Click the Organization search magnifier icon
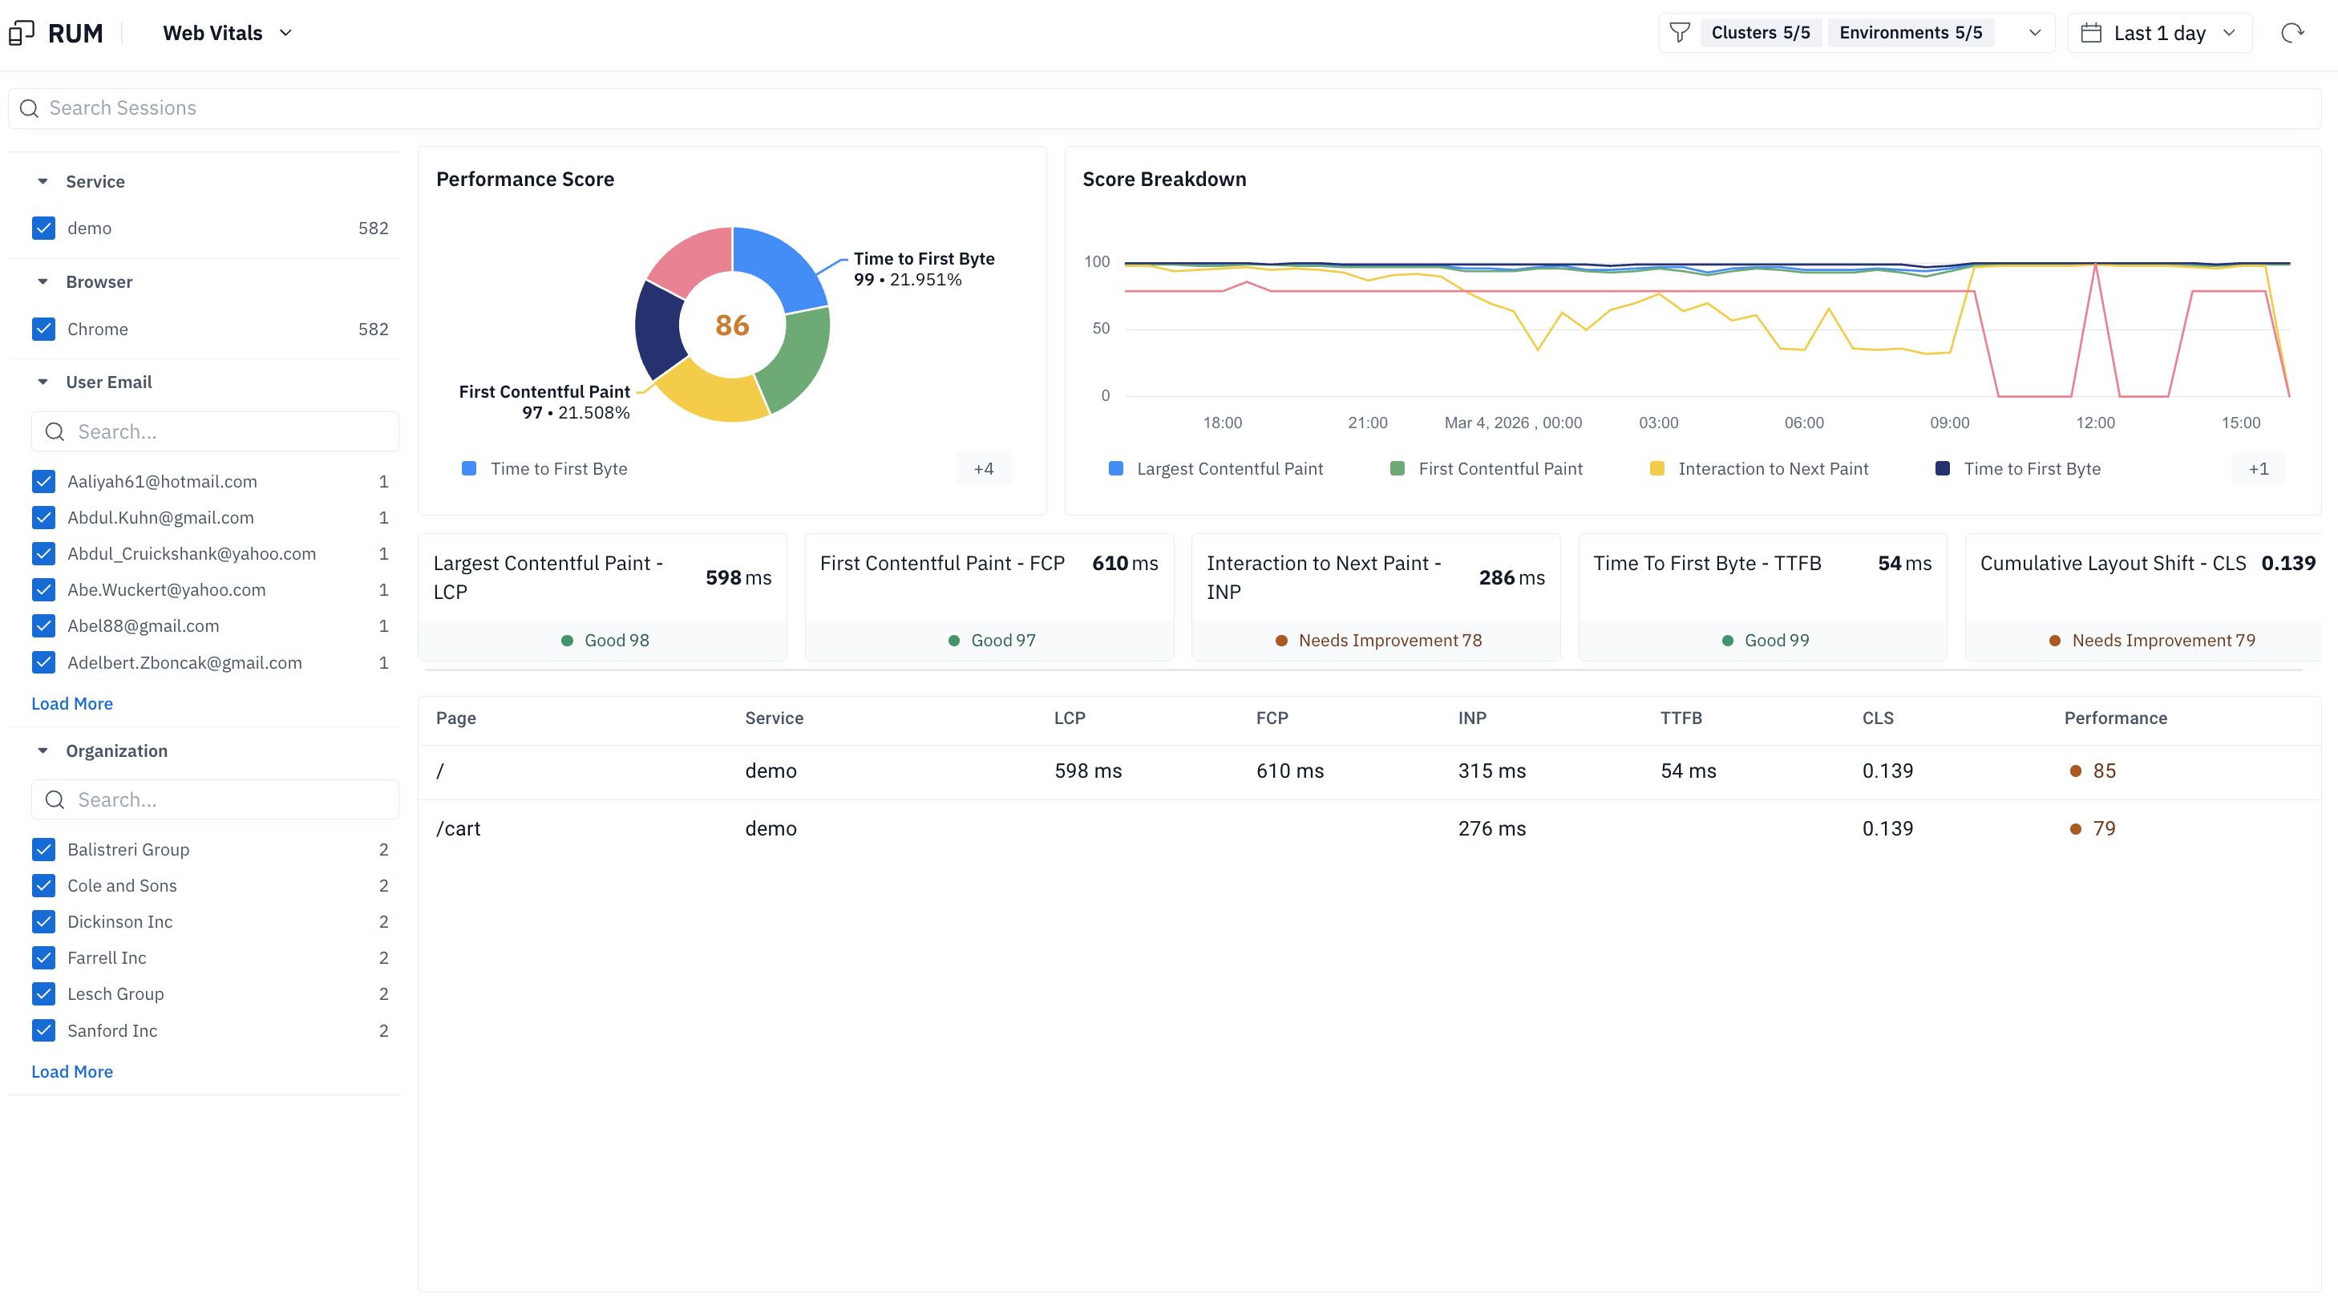Screen dimensions: 2338x1315 [55, 799]
